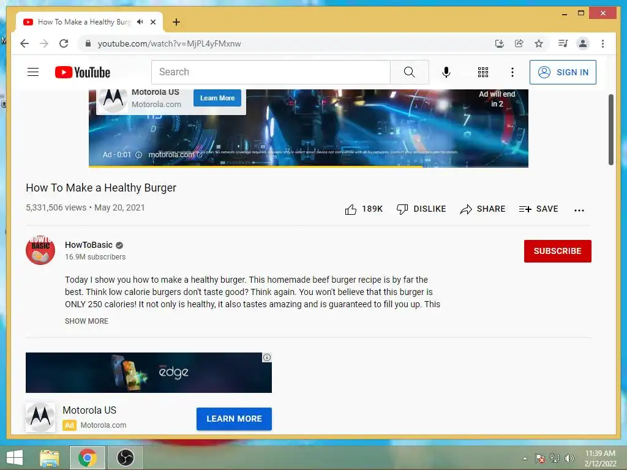Open YouTube settings three-dot menu

[x=512, y=72]
